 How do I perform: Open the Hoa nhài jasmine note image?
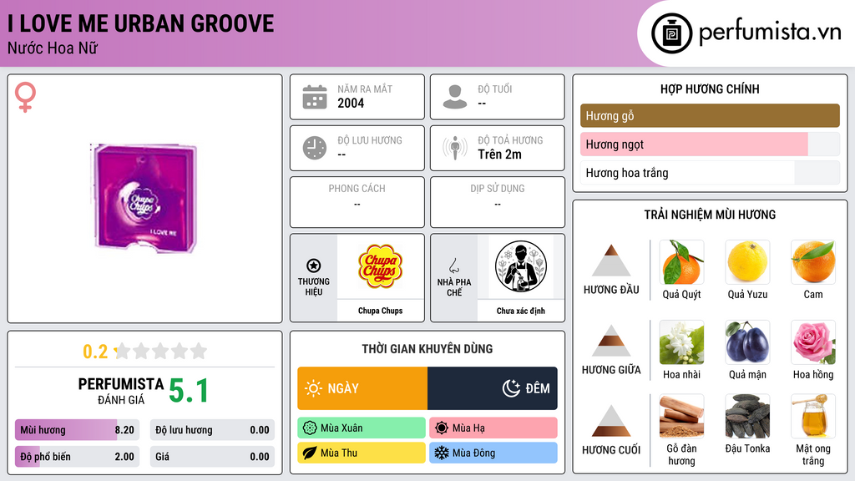(x=681, y=342)
